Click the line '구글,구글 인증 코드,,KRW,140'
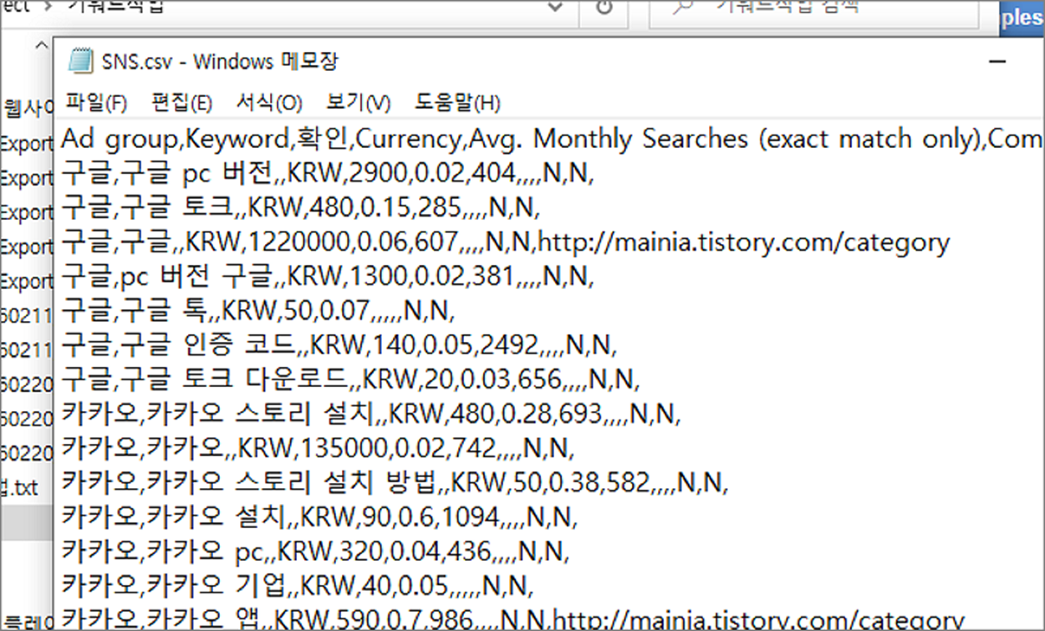The height and width of the screenshot is (631, 1045). click(339, 344)
